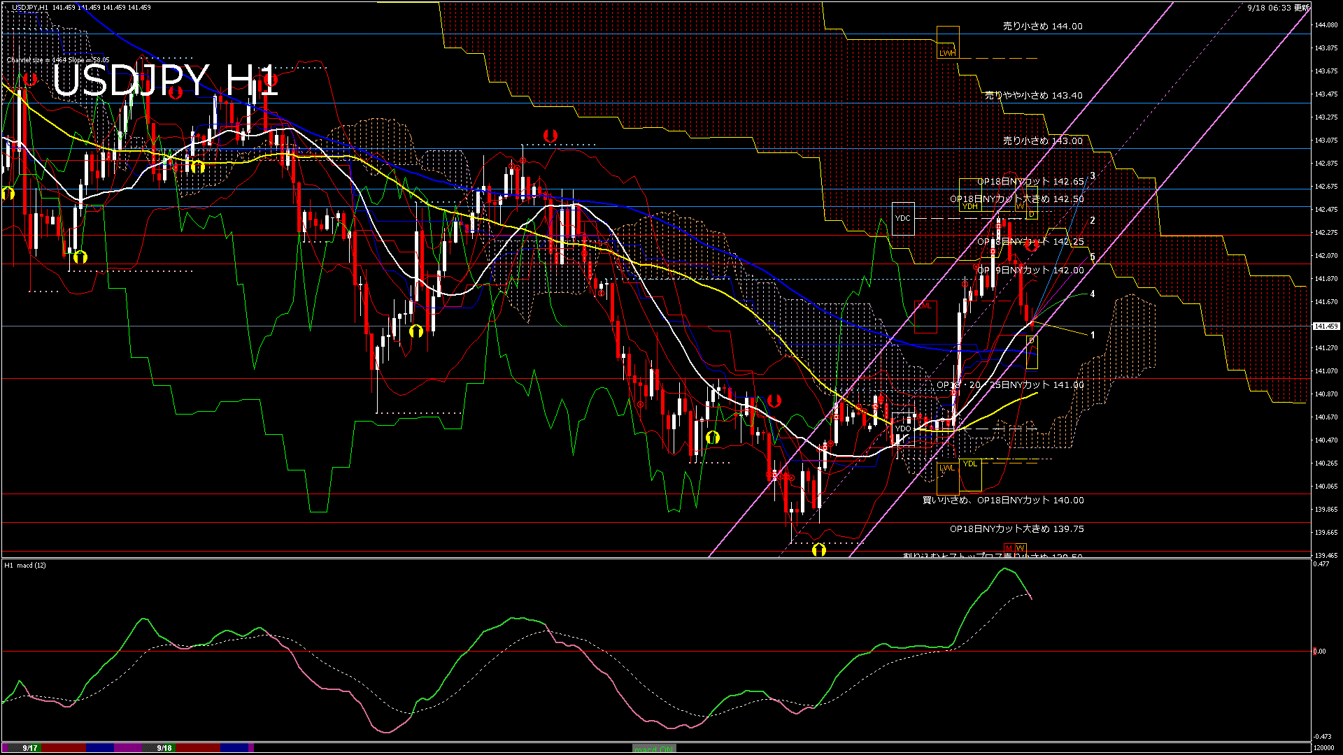Click the 売りやや小さめ 143.40 label

(x=1033, y=96)
